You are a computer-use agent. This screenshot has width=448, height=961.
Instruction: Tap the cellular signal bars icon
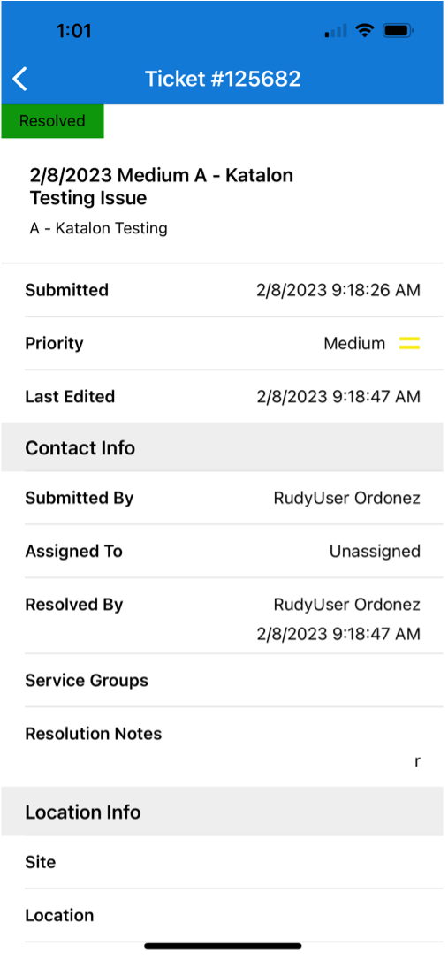point(336,30)
